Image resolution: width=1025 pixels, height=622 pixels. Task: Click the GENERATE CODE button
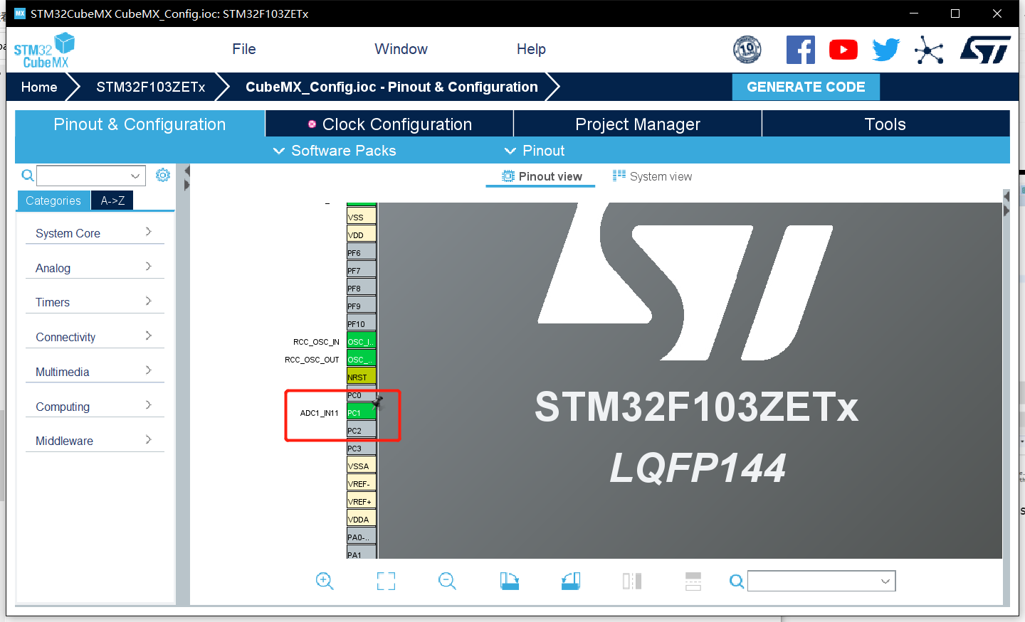(806, 87)
